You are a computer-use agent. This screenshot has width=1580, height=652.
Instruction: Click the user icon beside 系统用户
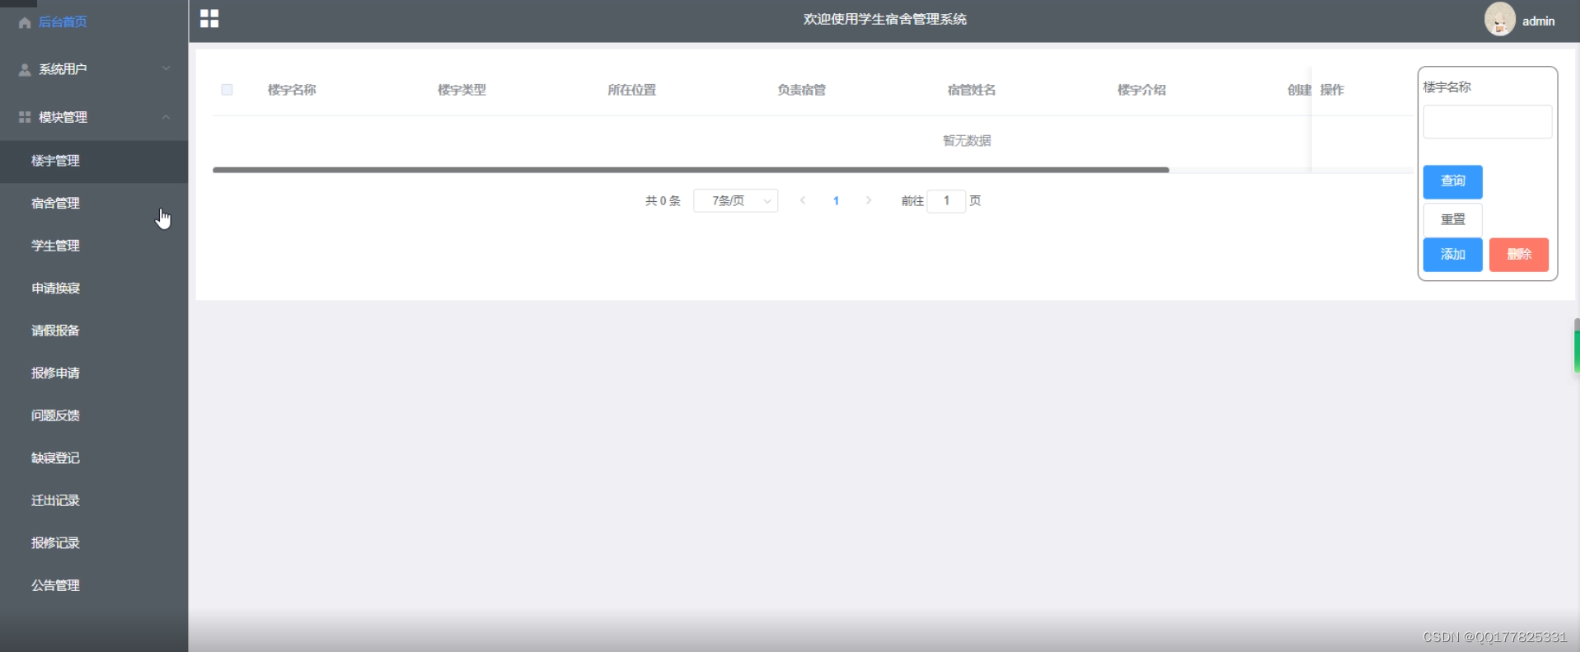point(25,70)
